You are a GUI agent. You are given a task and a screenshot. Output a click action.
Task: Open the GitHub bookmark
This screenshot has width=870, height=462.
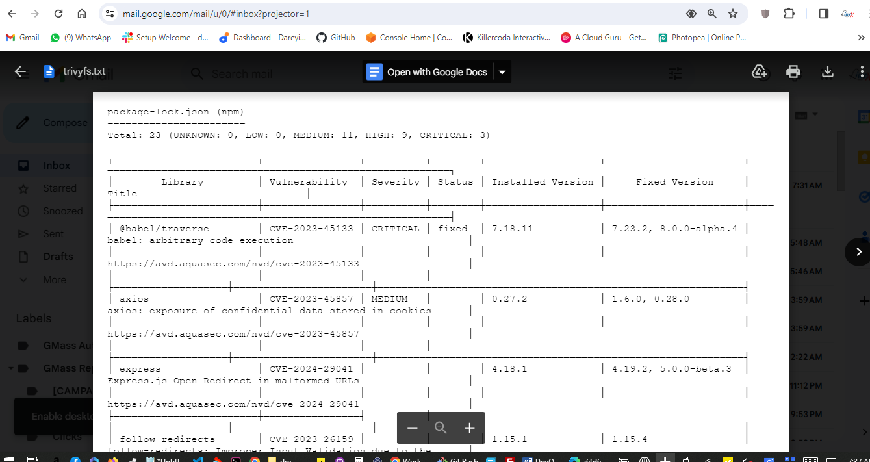coord(336,38)
